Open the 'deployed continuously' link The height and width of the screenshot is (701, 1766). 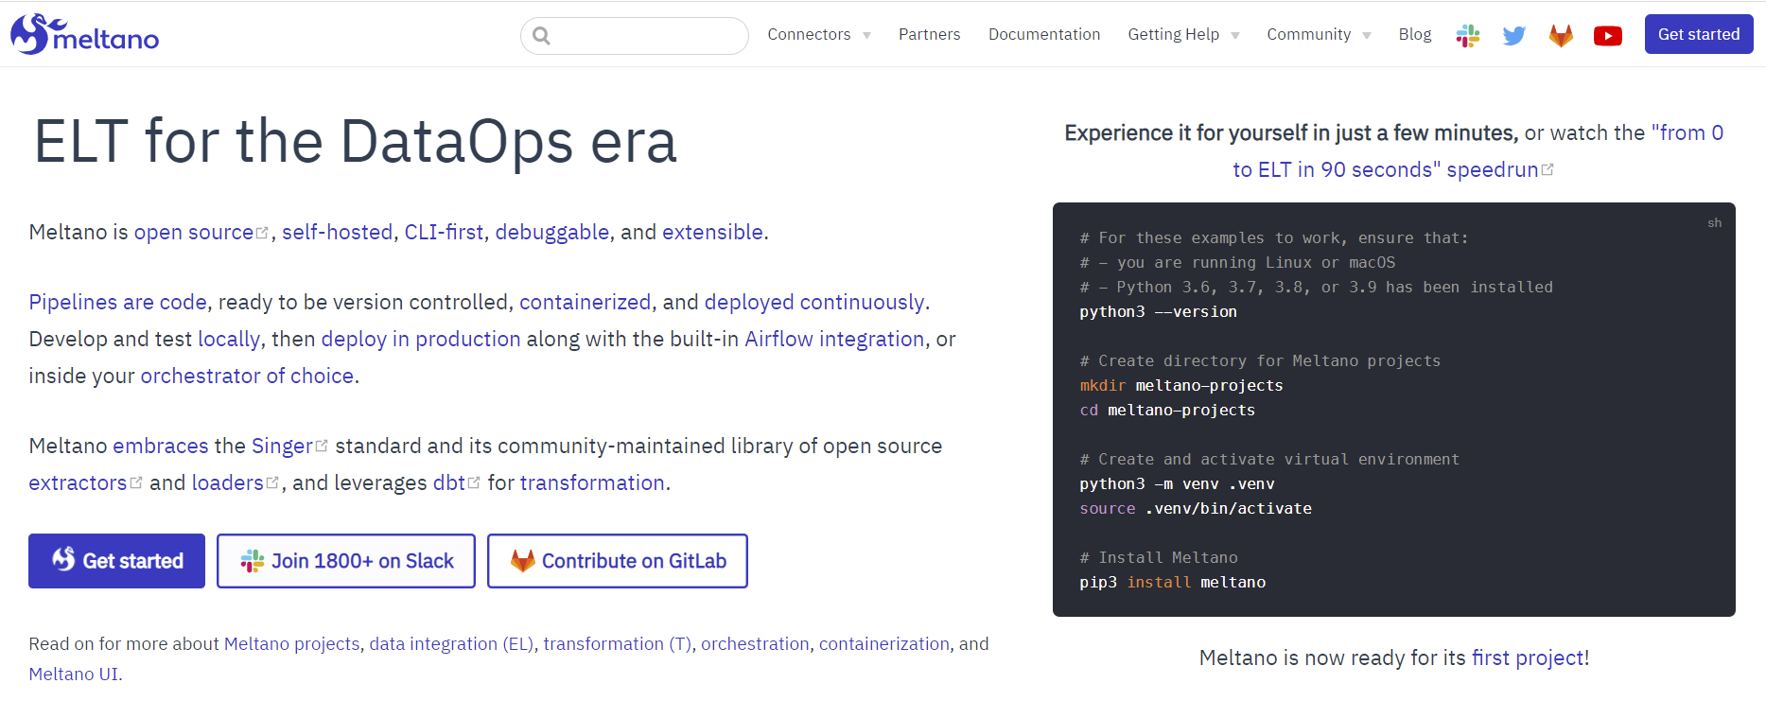[814, 302]
